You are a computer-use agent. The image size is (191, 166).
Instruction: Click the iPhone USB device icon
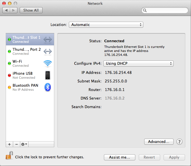(x=48, y=75)
